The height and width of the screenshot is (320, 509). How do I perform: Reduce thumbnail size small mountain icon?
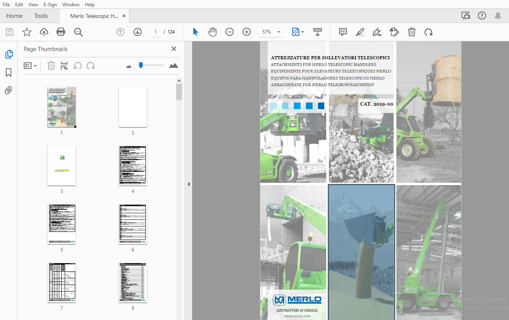[x=129, y=66]
